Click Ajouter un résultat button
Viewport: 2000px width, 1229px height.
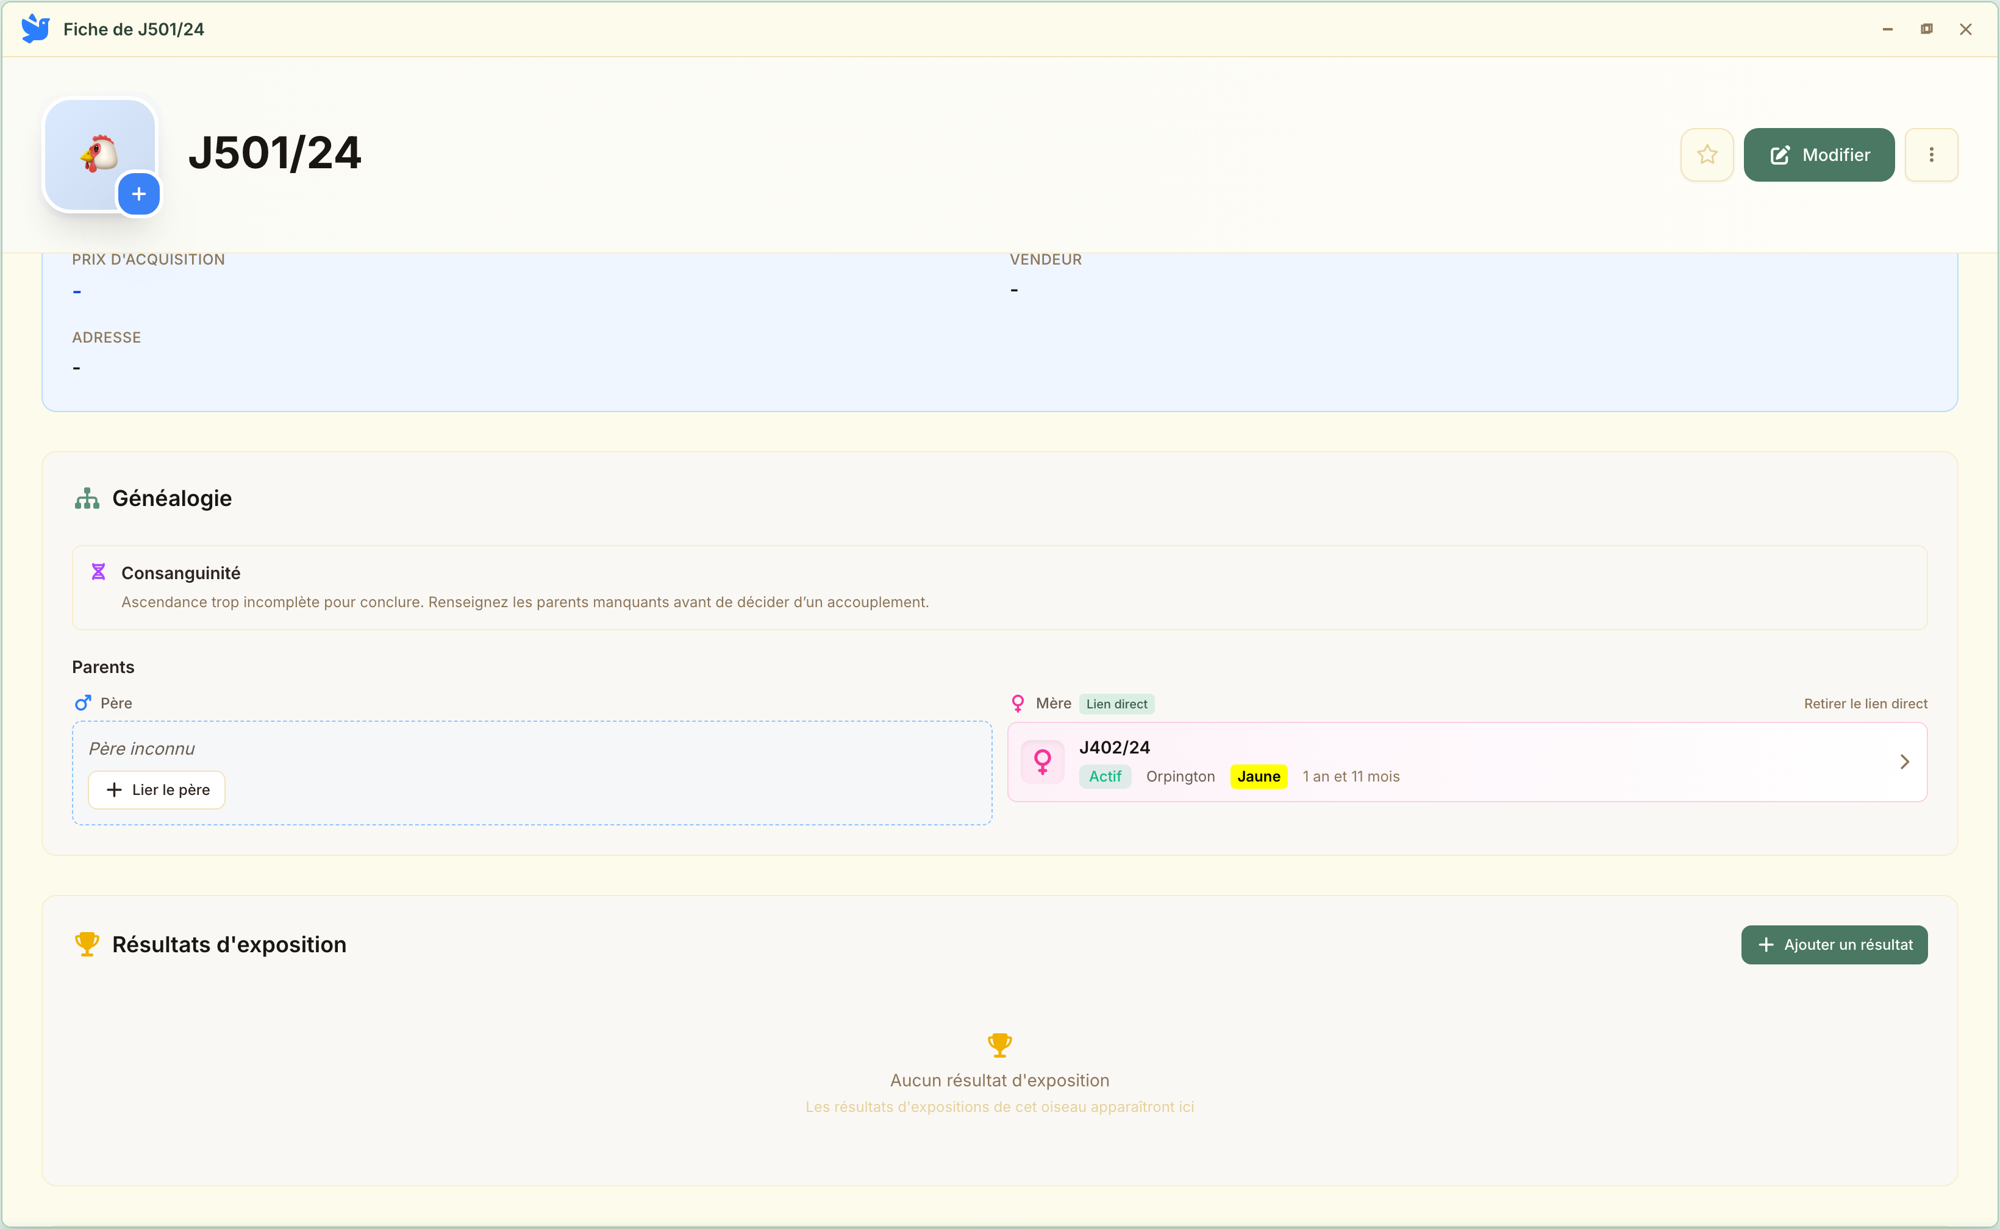click(1834, 944)
